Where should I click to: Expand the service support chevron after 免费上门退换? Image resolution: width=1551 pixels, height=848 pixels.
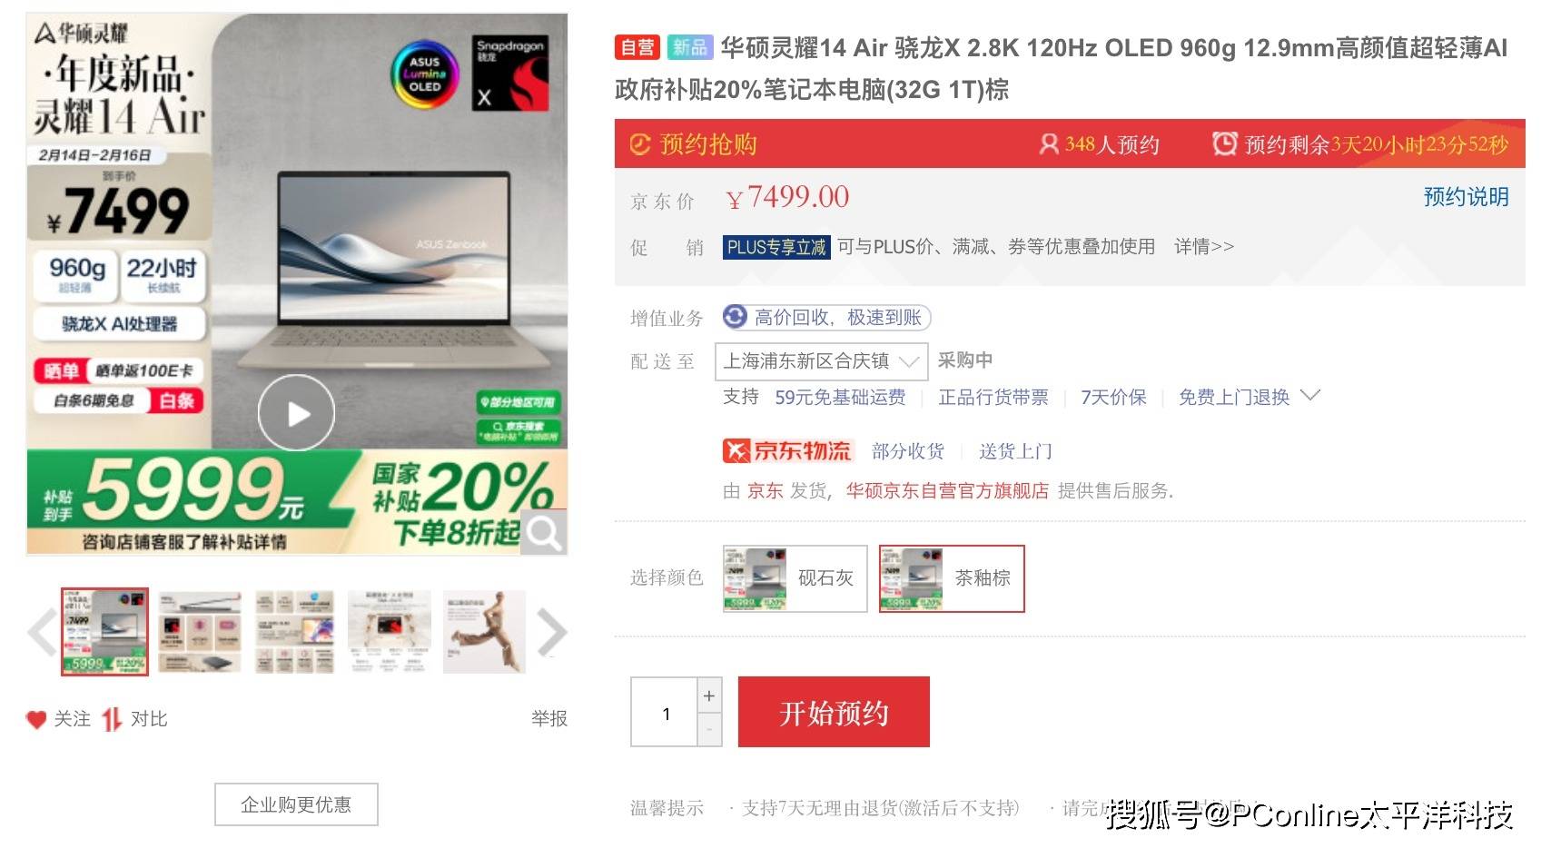click(1310, 396)
